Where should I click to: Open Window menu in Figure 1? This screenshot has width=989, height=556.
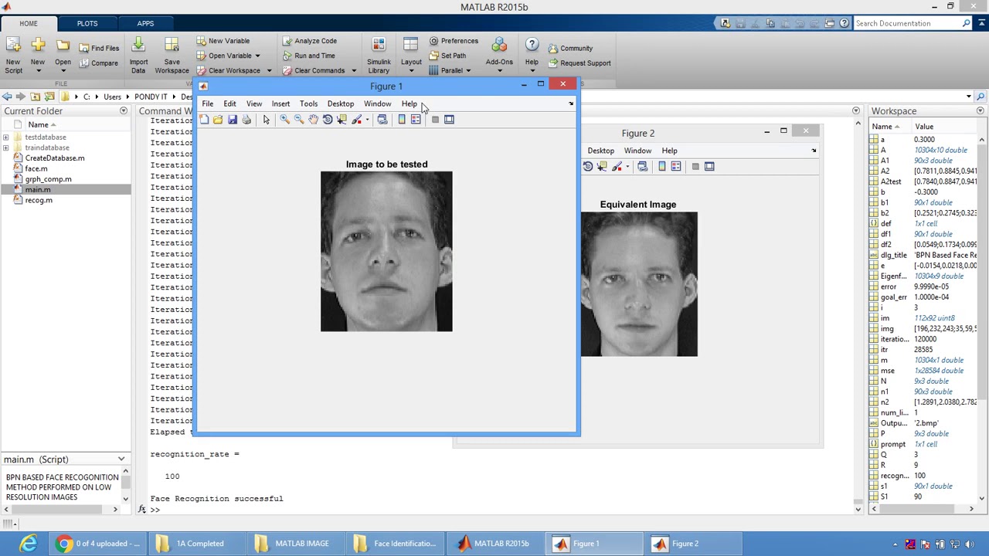378,103
